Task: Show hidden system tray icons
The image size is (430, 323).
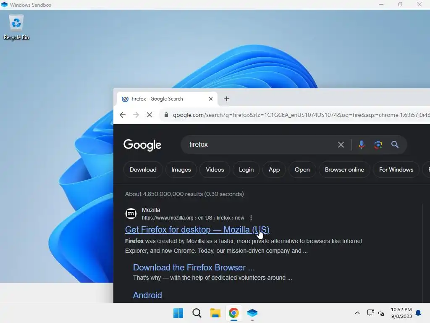Action: tap(357, 313)
